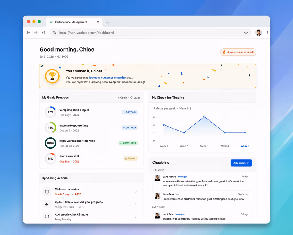This screenshot has height=235, width=293.
Task: Click the lightning bolt icon for Update goal progress
Action: (47, 204)
